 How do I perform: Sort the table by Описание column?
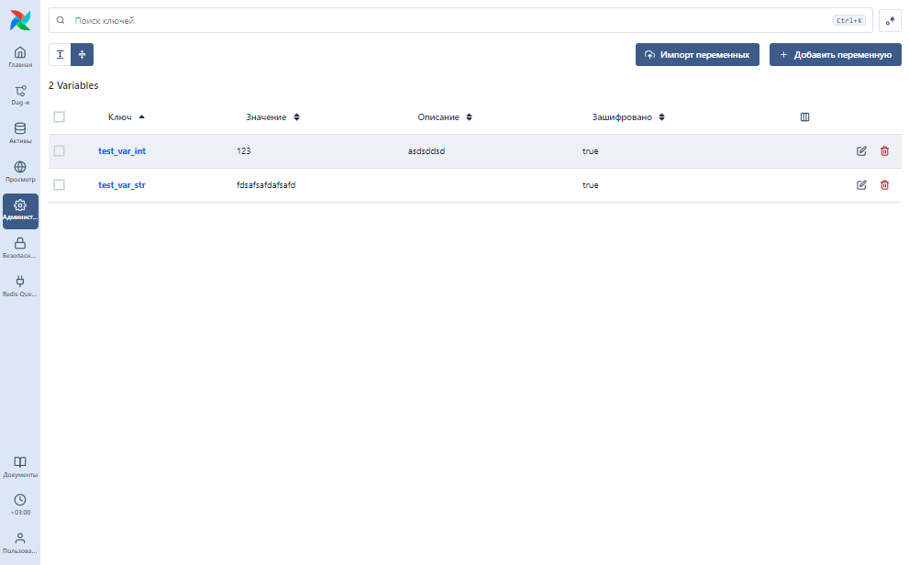[x=445, y=117]
